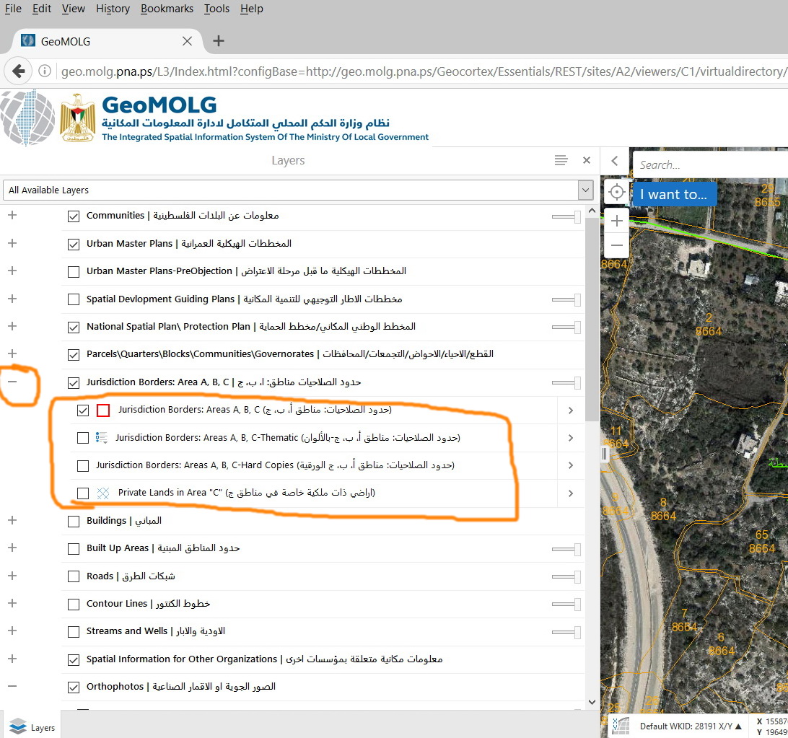The width and height of the screenshot is (788, 738).
Task: Click the layer list scroll down arrow
Action: tap(592, 702)
